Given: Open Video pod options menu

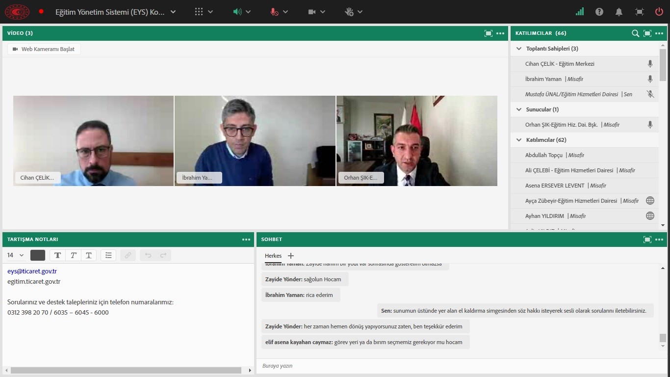Looking at the screenshot, I should 500,33.
